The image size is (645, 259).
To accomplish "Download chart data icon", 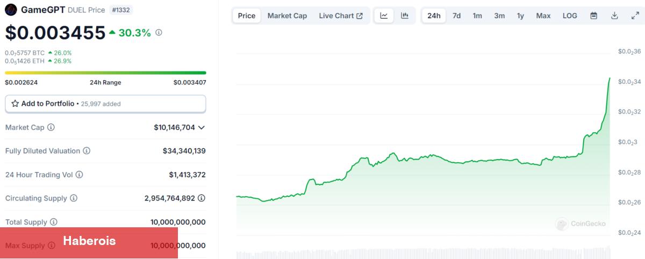I will click(x=614, y=16).
